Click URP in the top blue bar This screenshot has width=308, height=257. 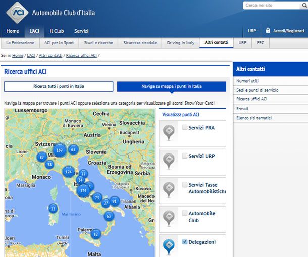coord(252,31)
